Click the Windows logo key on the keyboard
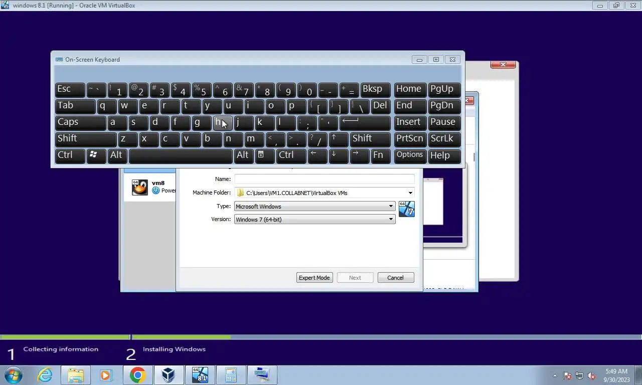The width and height of the screenshot is (642, 385). [x=96, y=156]
